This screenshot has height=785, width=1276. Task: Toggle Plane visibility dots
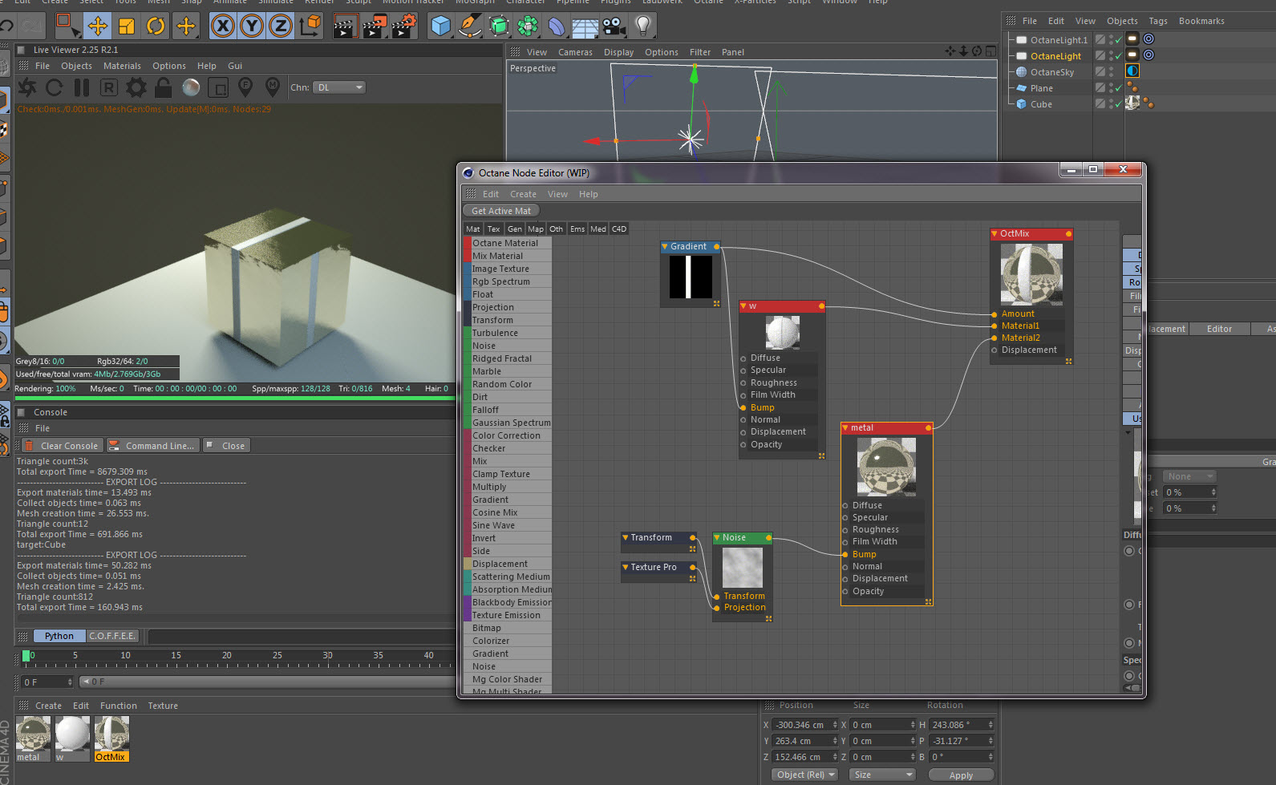pos(1111,88)
